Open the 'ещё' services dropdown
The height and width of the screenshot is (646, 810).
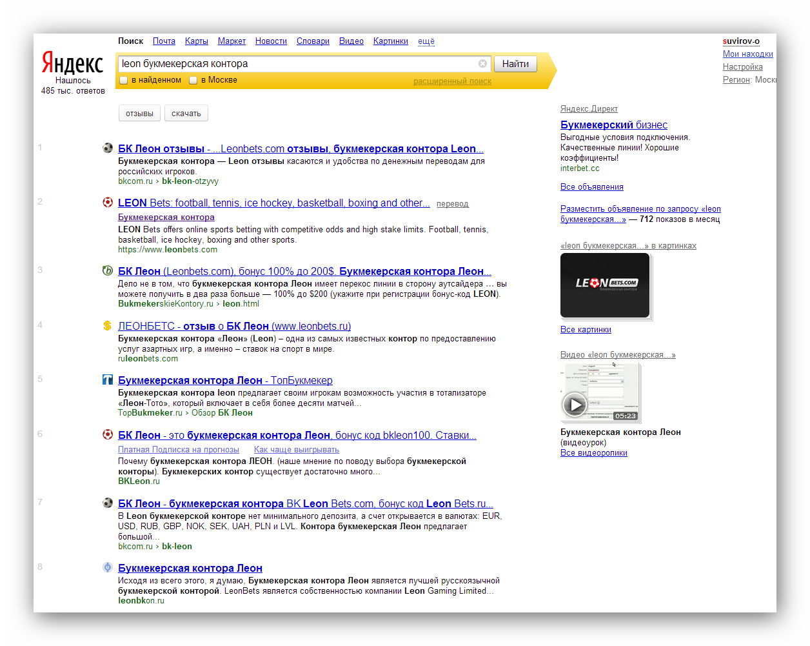[x=426, y=41]
